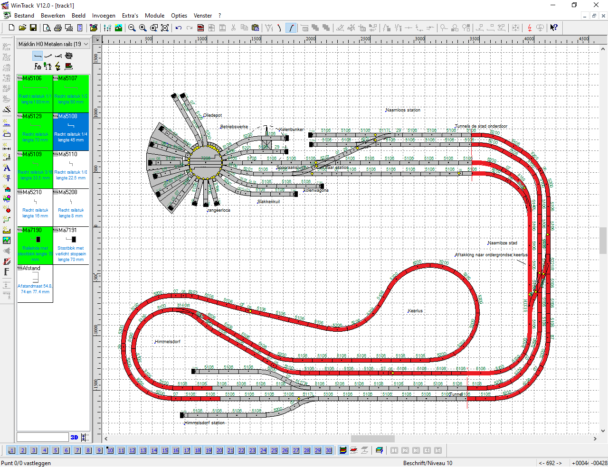Open the Opties menu
Screen dimensions: 608x467
coord(179,16)
